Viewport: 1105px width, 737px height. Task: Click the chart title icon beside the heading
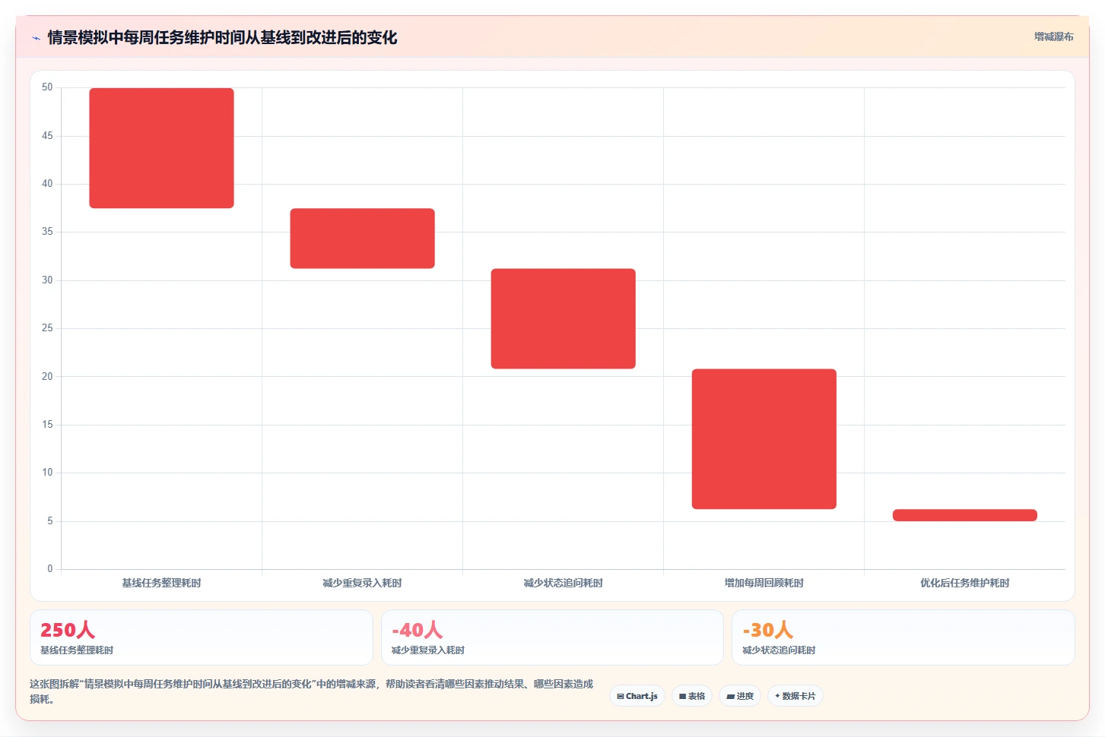click(x=36, y=38)
